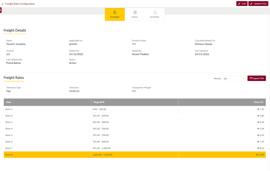
Task: Click the Range (KM) column header
Action: click(135, 102)
